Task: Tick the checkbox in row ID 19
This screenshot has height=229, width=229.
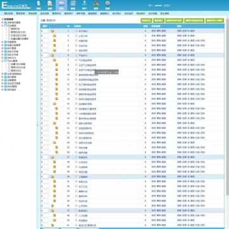Action: click(x=76, y=118)
